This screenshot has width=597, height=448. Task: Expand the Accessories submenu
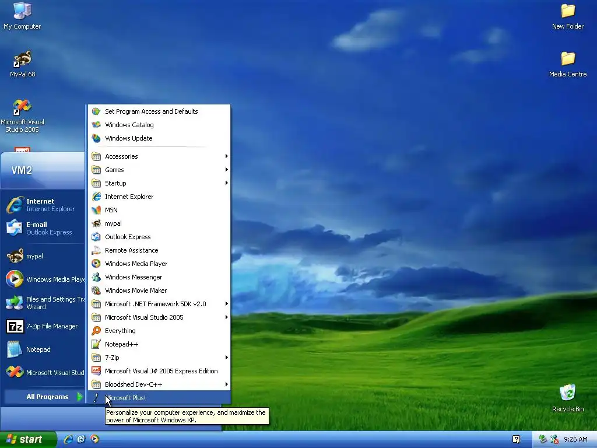[159, 156]
